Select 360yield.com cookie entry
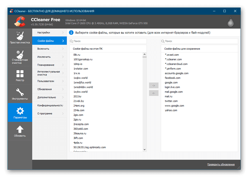Screen dimensions: 248x177 [x=81, y=129]
